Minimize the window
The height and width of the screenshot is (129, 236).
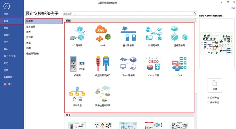pyautogui.click(x=221, y=2)
